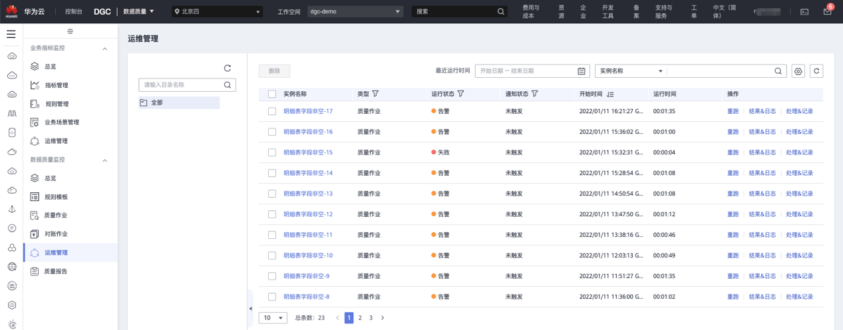Go to page 3
Viewport: 843px width, 330px height.
tap(371, 318)
